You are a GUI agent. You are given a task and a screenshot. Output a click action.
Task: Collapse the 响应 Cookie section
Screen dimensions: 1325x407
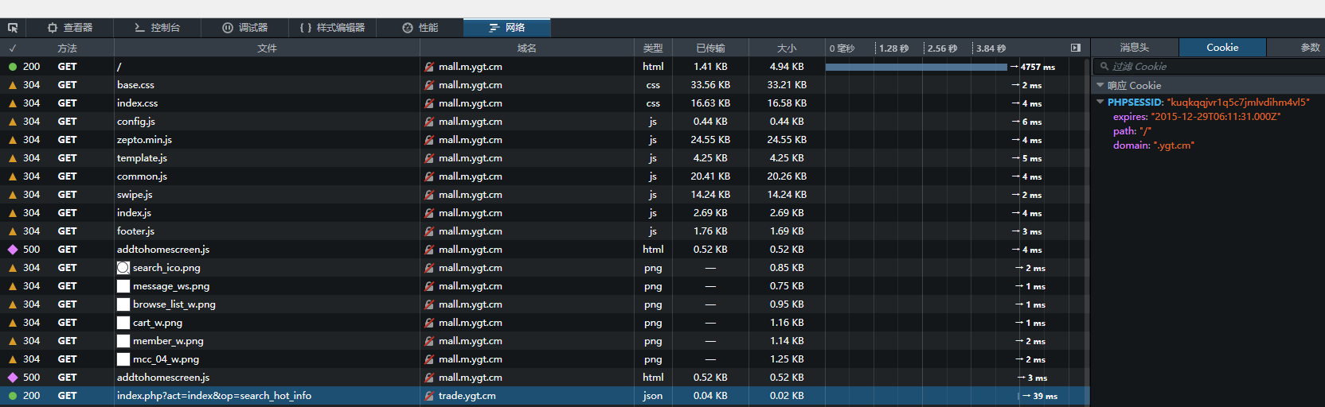[1100, 85]
